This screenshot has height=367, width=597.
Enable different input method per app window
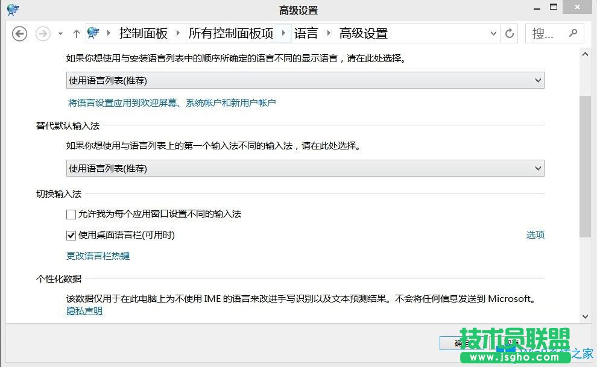(71, 214)
